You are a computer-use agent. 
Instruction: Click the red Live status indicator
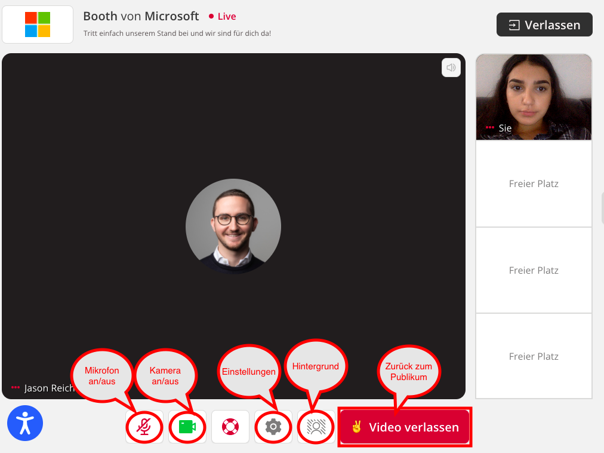click(222, 16)
